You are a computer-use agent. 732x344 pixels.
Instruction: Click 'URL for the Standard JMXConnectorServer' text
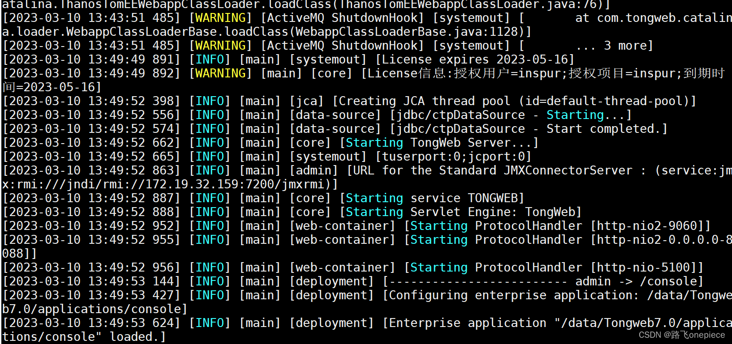click(x=492, y=170)
